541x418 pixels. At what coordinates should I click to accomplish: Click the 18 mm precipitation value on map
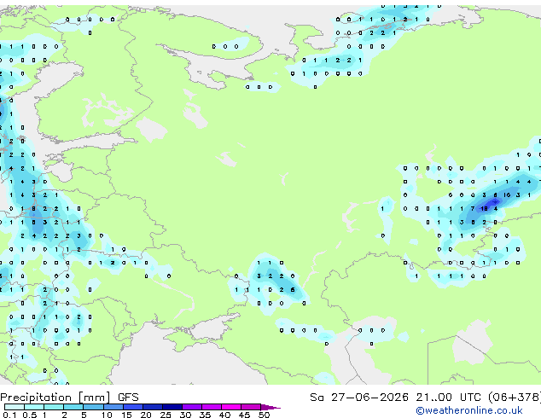tap(484, 209)
